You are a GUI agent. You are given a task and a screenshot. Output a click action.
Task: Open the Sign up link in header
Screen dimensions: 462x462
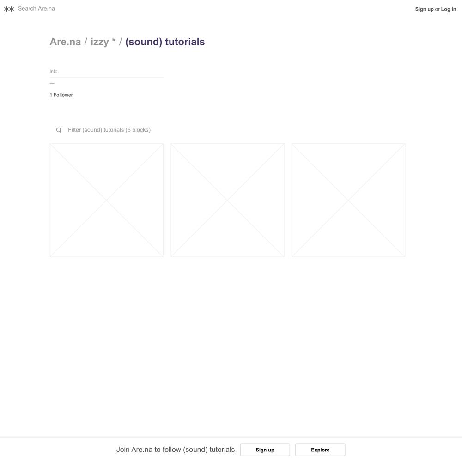click(424, 9)
